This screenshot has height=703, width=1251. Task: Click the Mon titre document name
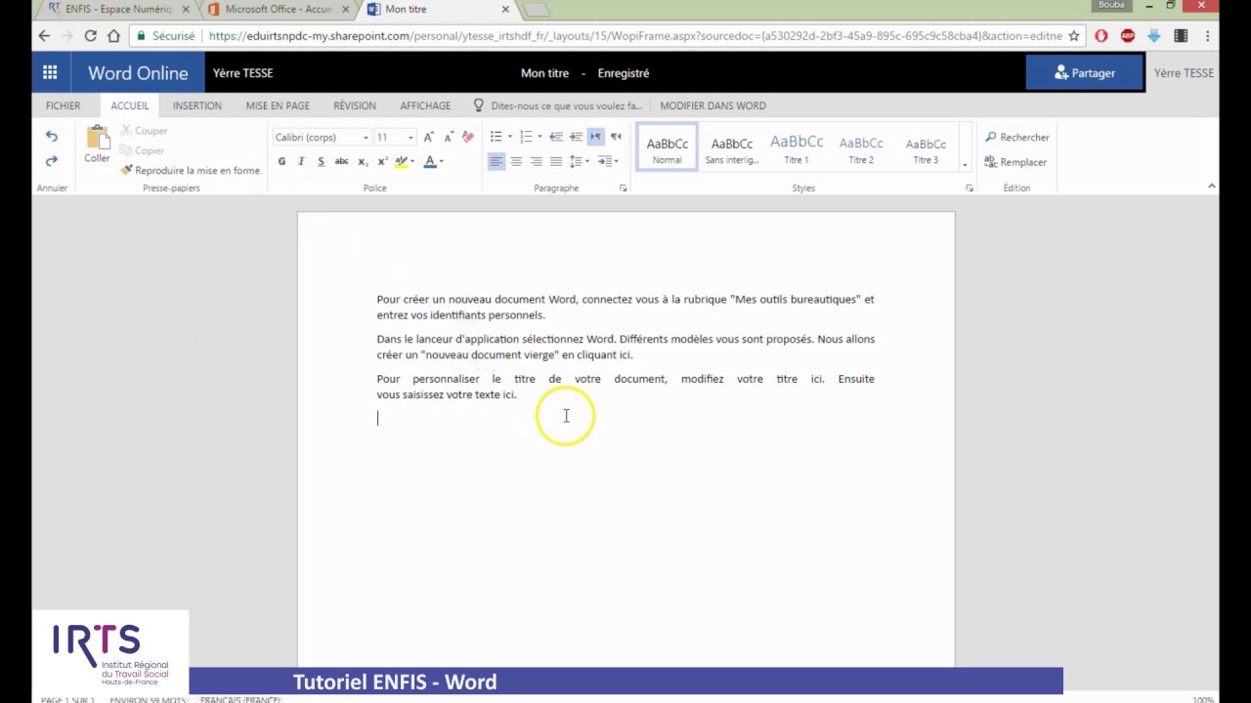544,73
